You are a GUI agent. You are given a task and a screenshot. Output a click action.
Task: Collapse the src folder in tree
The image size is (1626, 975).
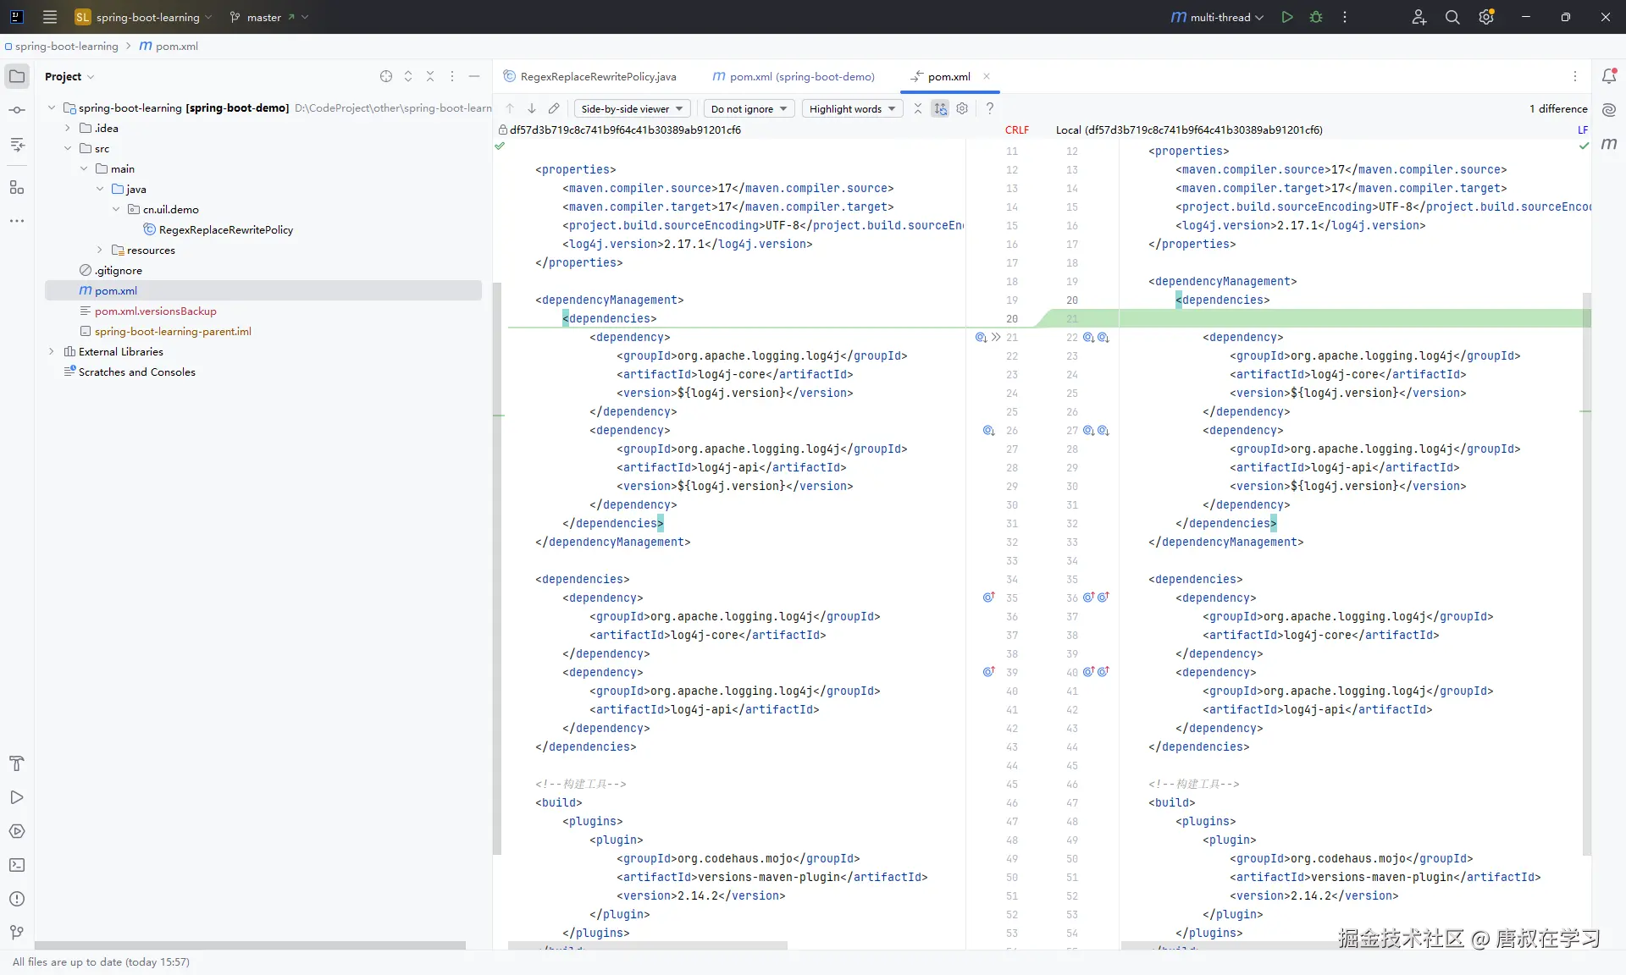pos(68,148)
